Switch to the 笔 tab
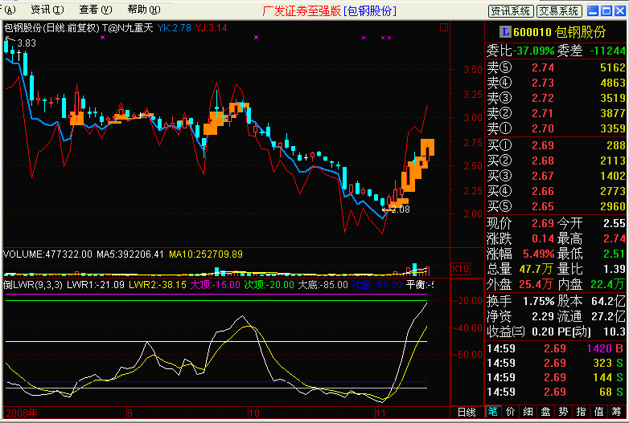This screenshot has width=629, height=423. (492, 412)
